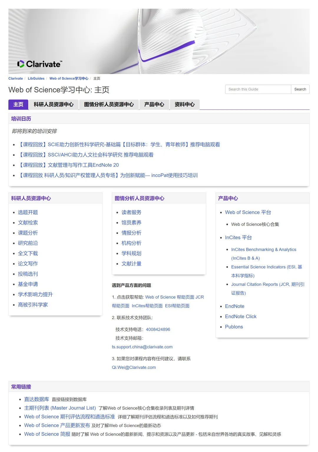Open Web of Science学习中心 breadcrumb link
This screenshot has height=452, width=318.
click(x=69, y=78)
